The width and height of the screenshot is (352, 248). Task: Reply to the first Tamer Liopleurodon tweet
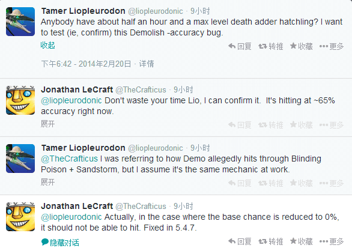[x=240, y=46]
